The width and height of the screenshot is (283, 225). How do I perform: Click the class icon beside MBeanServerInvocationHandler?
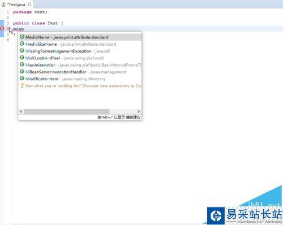coord(22,71)
